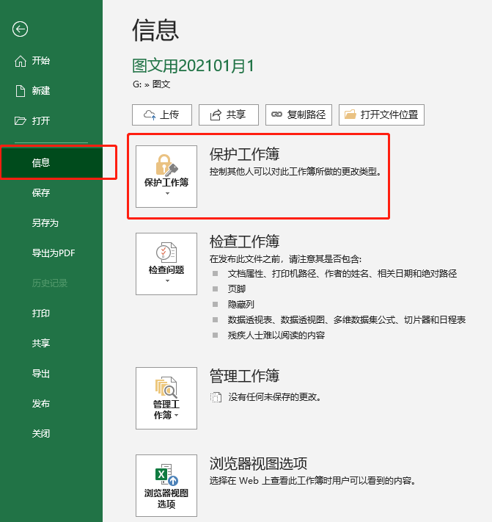Click the share arrow icon on 共享
Viewport: 492px width, 522px height.
coord(216,115)
